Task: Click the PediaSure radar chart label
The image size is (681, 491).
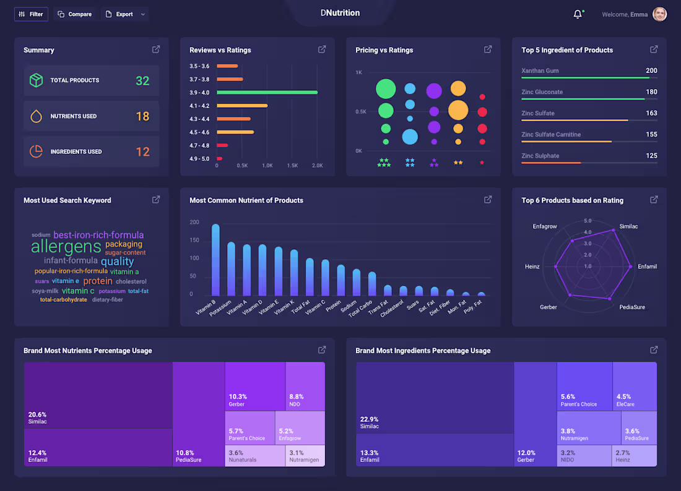Action: (632, 307)
